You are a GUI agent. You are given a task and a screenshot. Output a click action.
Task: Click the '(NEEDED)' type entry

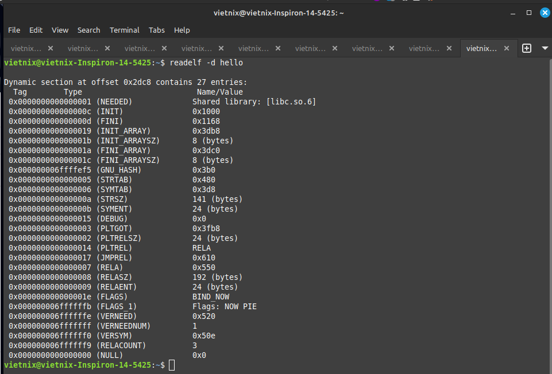coord(114,102)
